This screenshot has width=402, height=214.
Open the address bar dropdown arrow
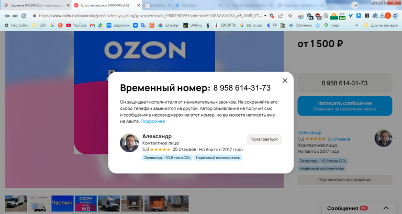[265, 16]
